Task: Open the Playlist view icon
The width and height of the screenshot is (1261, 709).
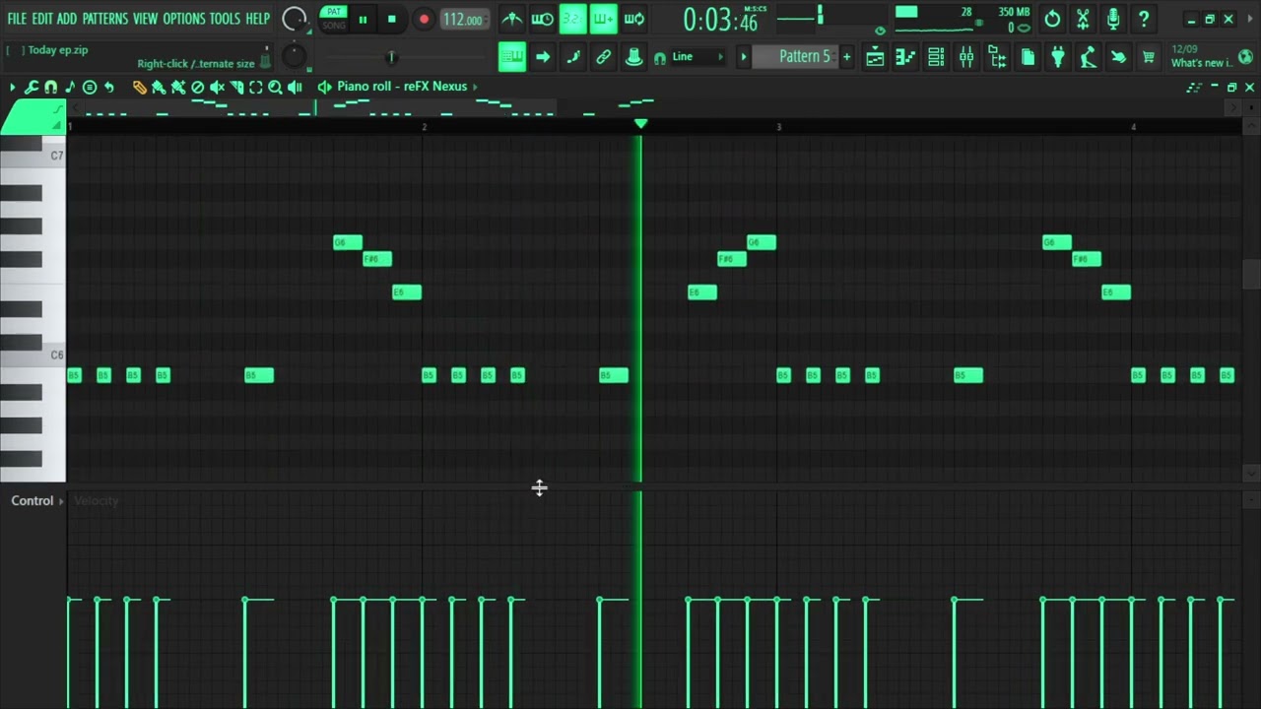Action: [875, 57]
